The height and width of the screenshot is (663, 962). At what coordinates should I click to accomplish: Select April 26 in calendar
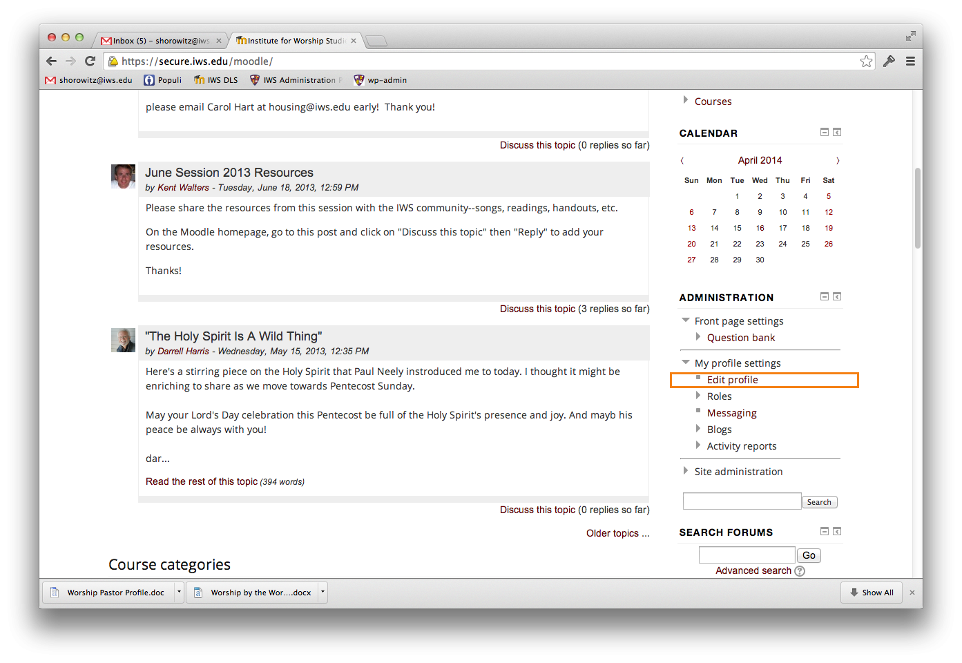[x=828, y=244]
